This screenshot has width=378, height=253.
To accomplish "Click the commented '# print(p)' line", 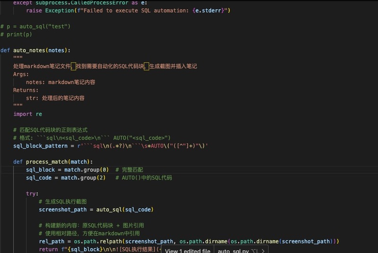I will (16, 34).
